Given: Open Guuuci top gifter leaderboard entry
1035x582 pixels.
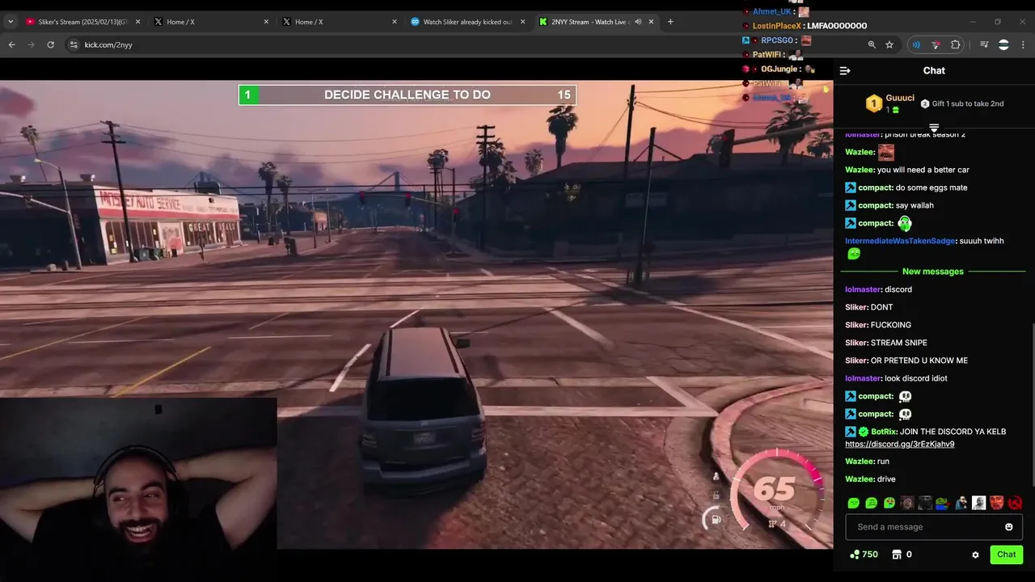Looking at the screenshot, I should click(x=890, y=103).
